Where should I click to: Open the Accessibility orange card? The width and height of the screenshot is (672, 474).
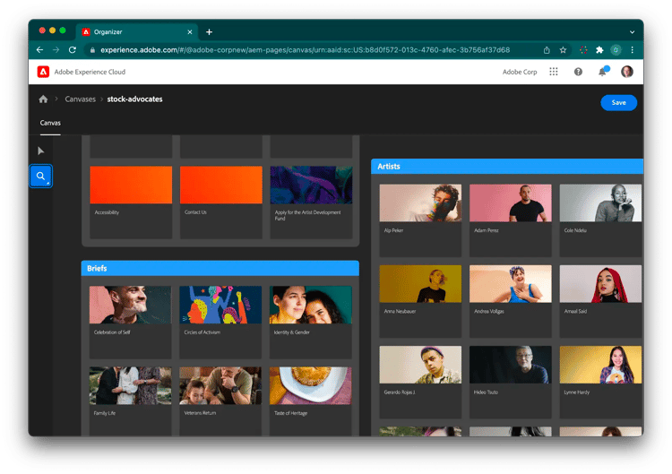pyautogui.click(x=131, y=202)
